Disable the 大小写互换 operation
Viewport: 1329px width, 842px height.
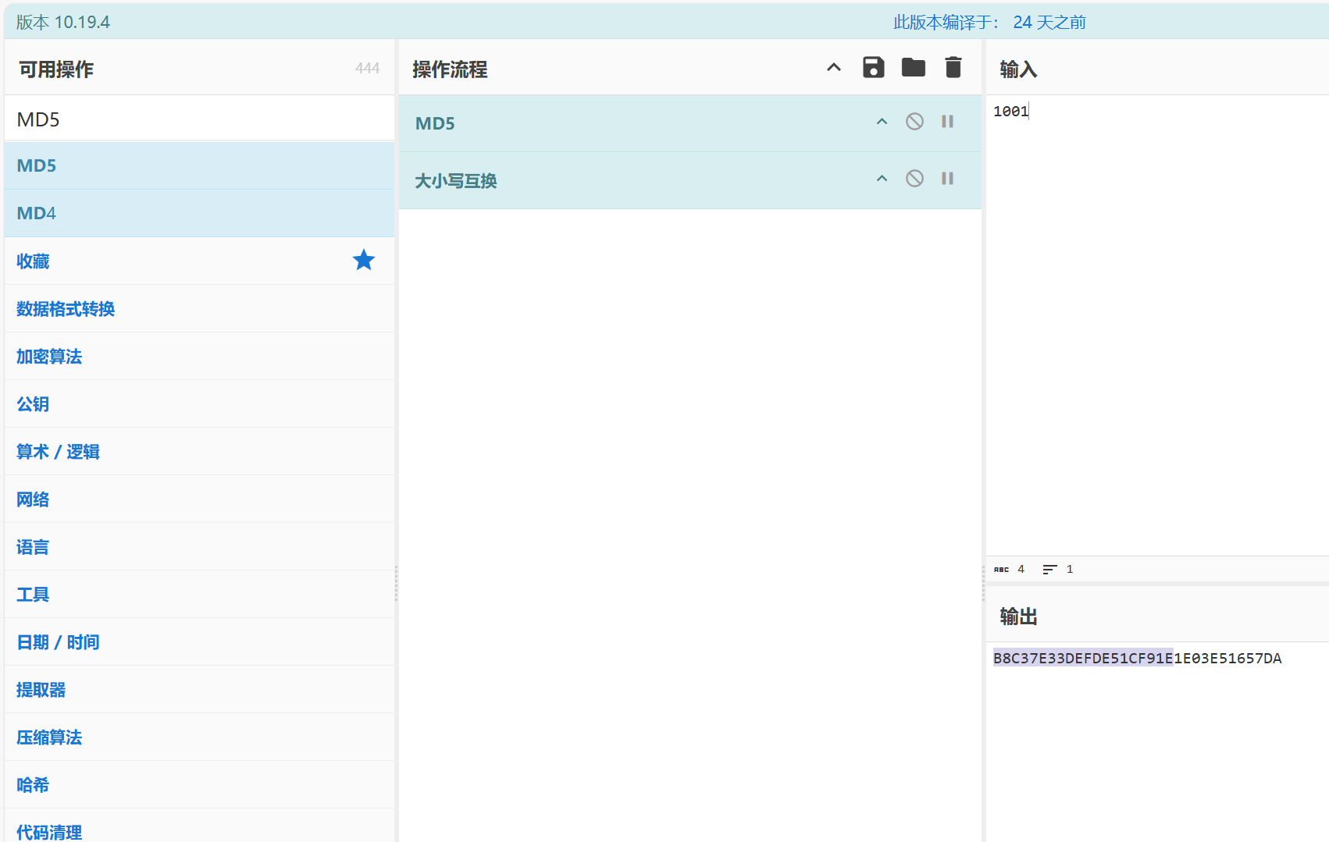914,179
